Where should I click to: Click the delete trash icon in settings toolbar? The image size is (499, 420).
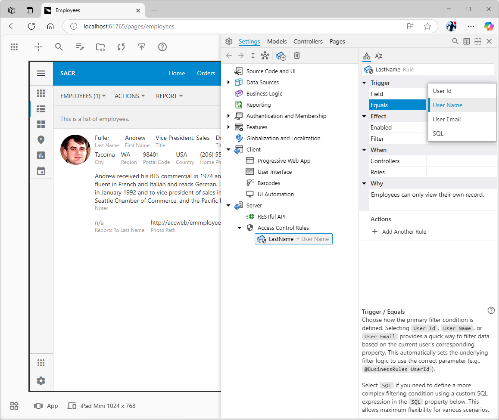pos(297,56)
